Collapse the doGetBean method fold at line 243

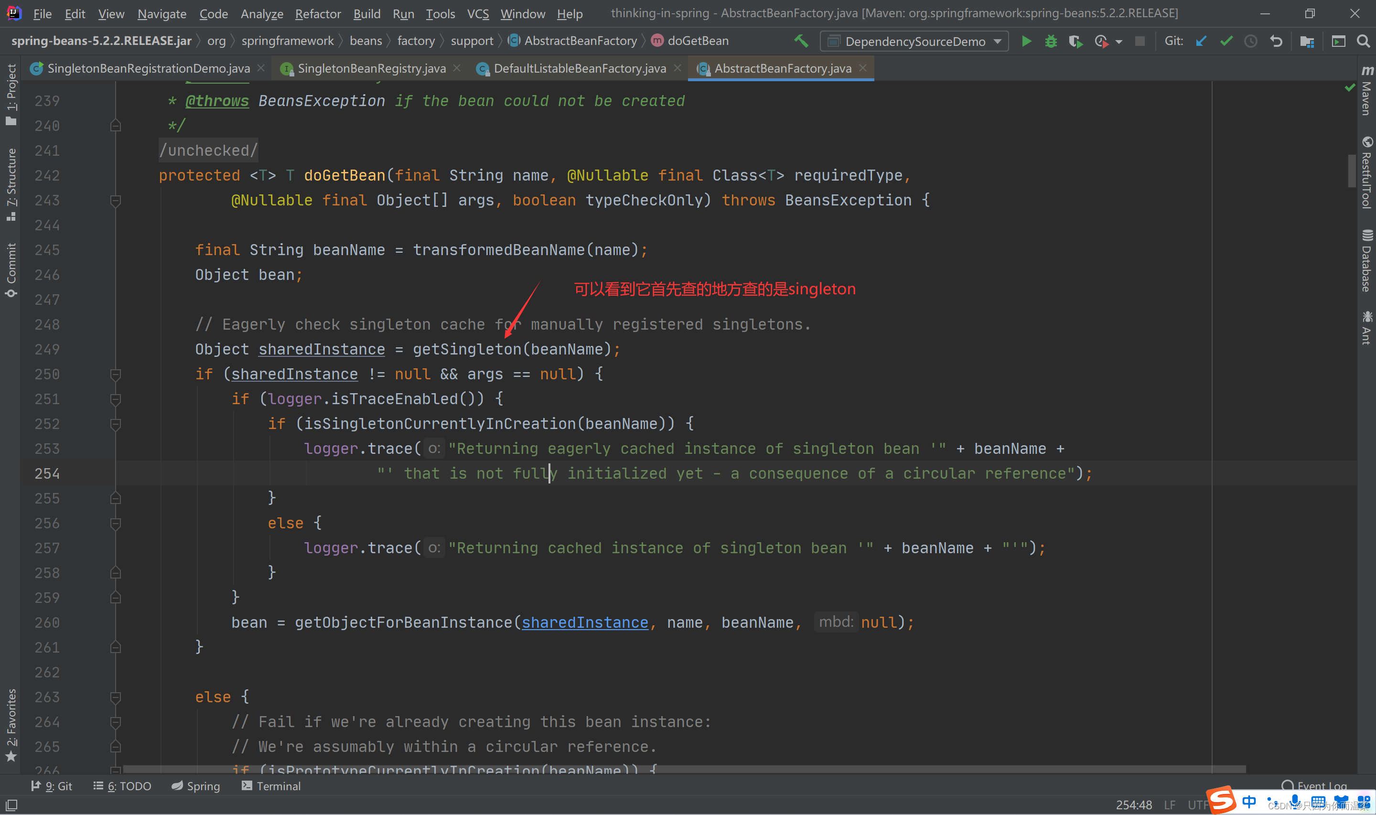point(115,201)
